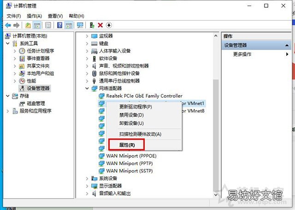Toggle the show/hide action pane icon

69,25
